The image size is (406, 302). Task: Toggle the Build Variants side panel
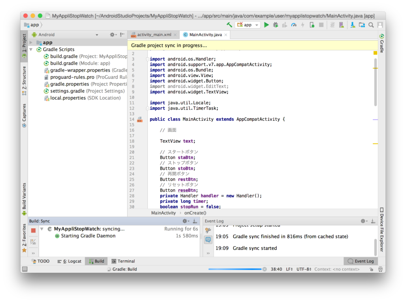24,199
